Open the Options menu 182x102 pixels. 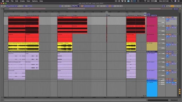(35, 1)
